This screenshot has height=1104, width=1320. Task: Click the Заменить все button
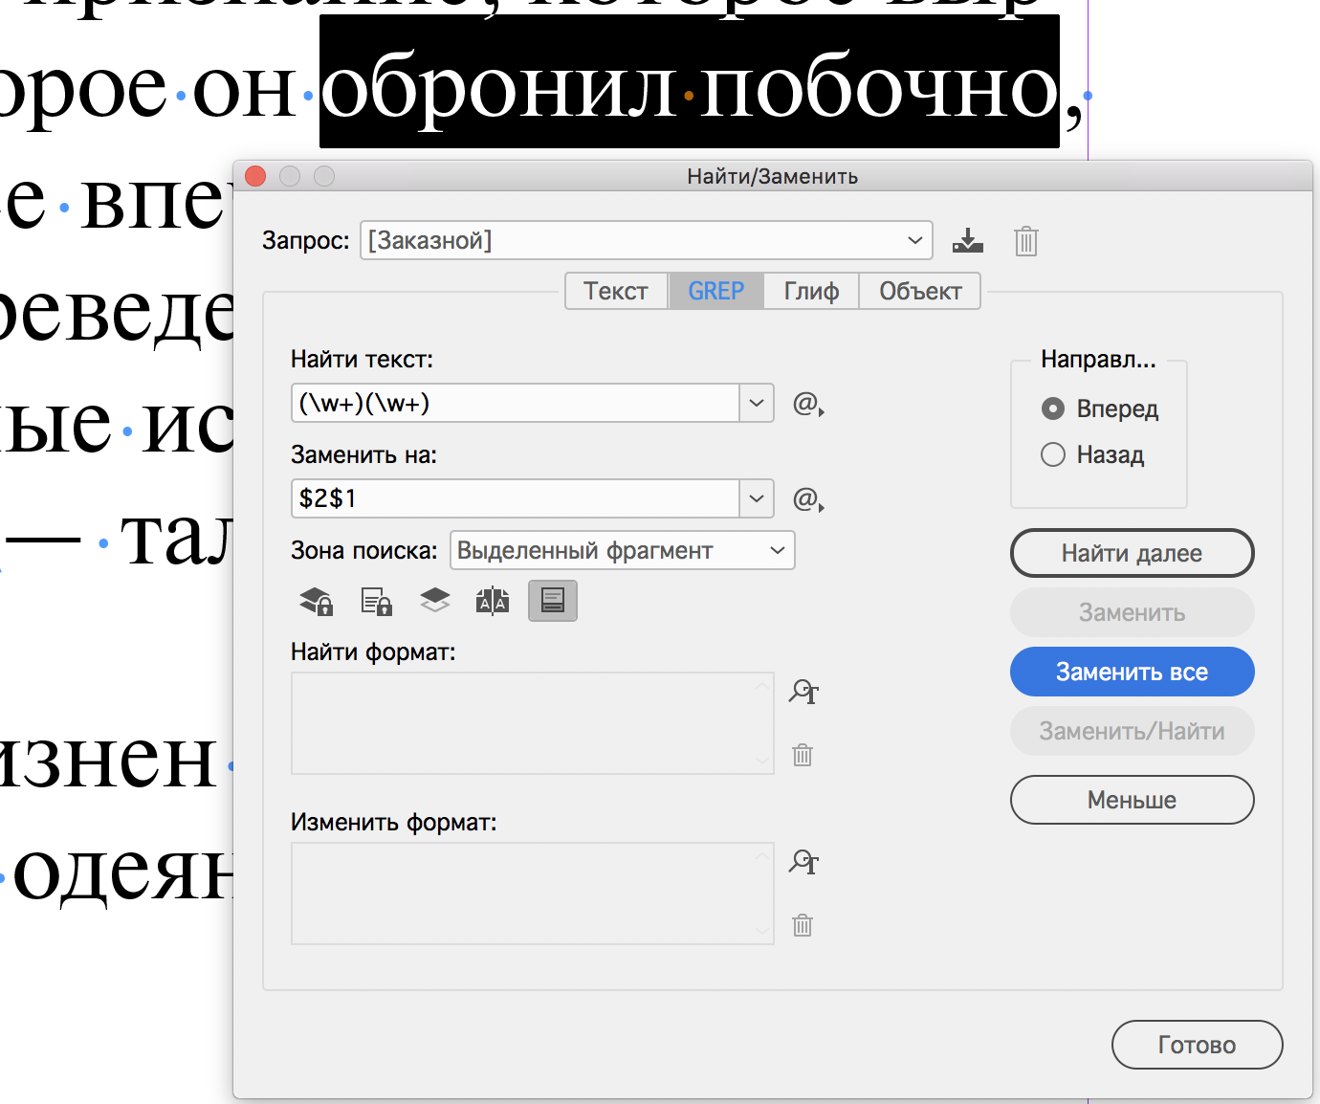1132,672
